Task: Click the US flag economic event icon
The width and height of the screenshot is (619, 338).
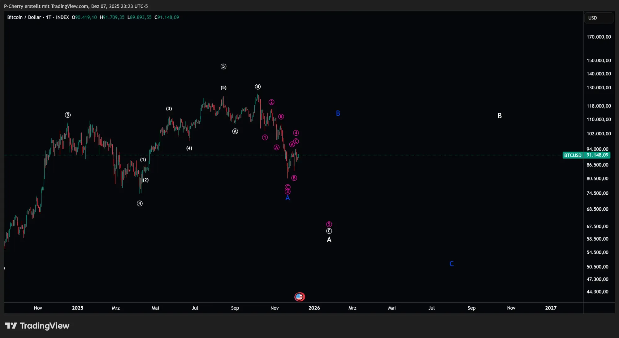Action: coord(299,297)
